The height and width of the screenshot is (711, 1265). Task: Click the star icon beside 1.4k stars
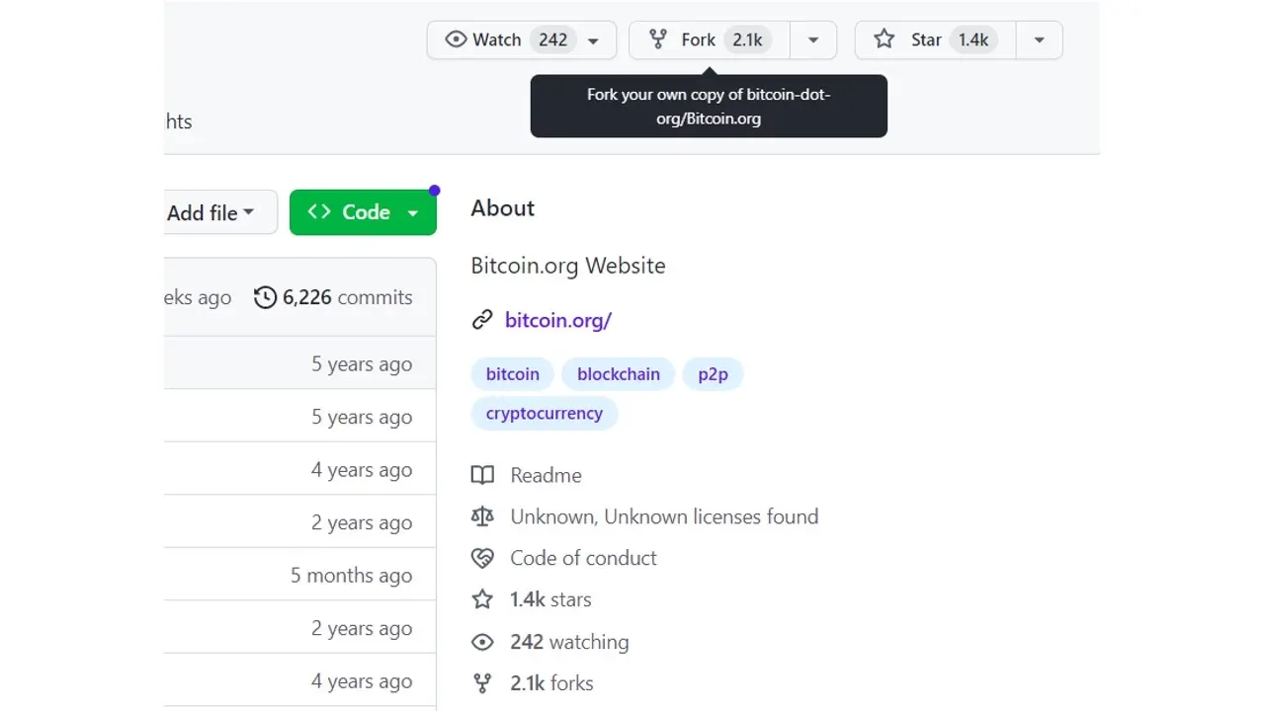(x=482, y=599)
